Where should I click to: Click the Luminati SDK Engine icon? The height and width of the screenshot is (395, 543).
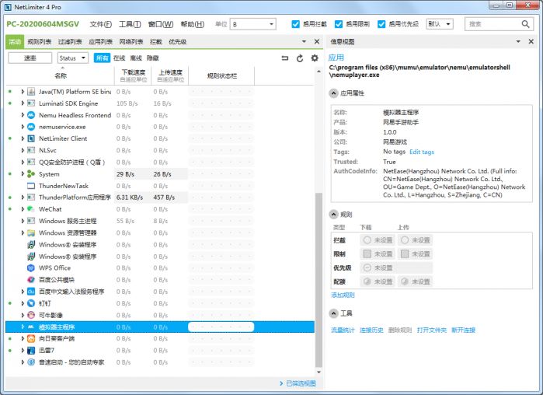click(31, 103)
